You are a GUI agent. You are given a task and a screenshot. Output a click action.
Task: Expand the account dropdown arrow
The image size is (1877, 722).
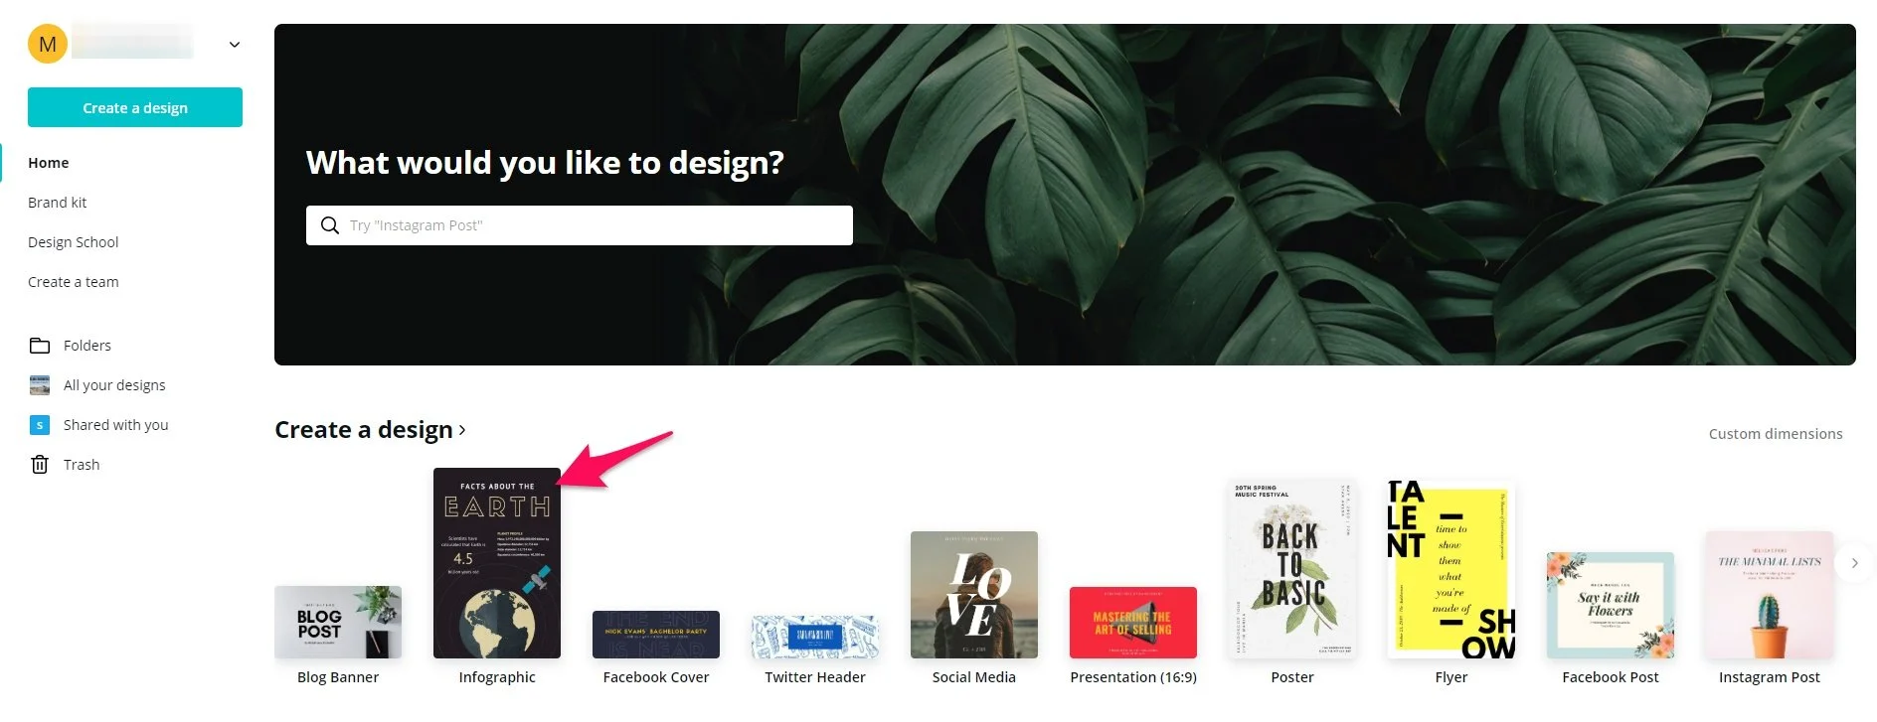click(x=235, y=44)
